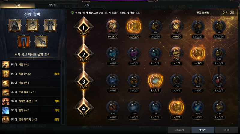The height and width of the screenshot is (134, 240).
Task: Select the 3티어 일격 Lv.2 list entry
Action: coord(31,110)
